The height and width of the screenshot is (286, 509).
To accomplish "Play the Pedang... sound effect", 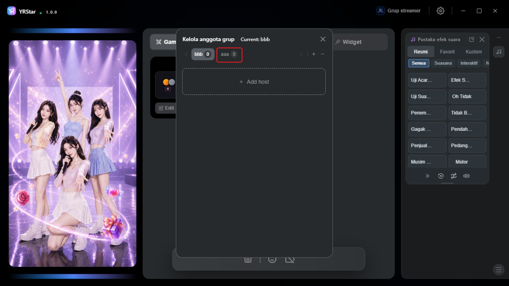I will [467, 145].
